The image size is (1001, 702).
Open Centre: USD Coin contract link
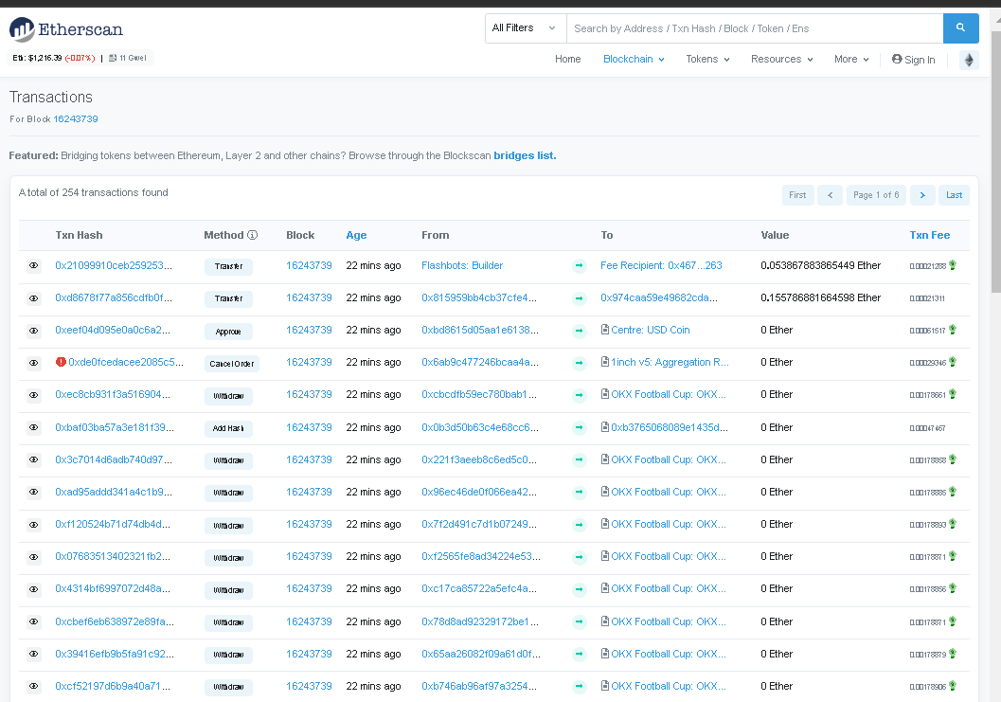650,330
